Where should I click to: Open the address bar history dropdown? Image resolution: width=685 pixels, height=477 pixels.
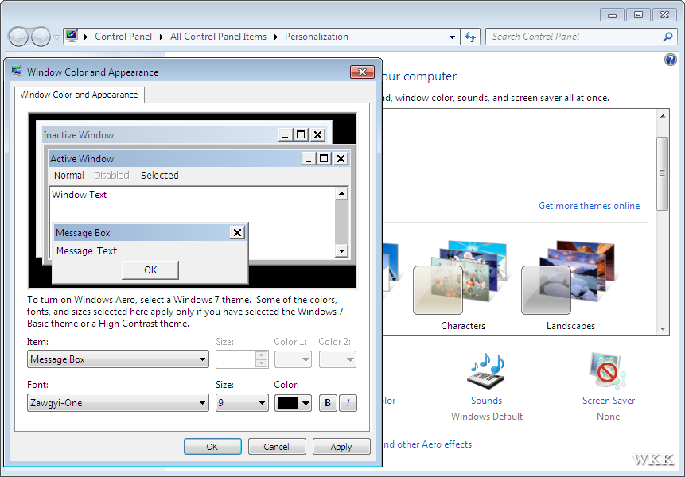pos(452,37)
